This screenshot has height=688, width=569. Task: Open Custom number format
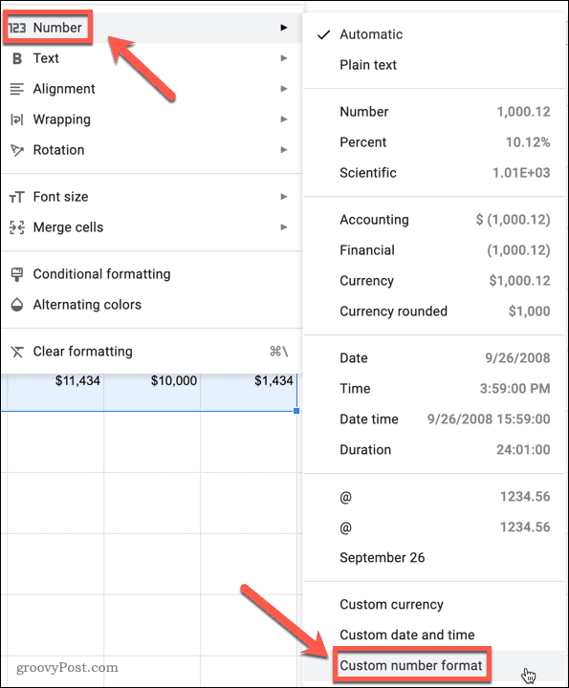click(434, 666)
